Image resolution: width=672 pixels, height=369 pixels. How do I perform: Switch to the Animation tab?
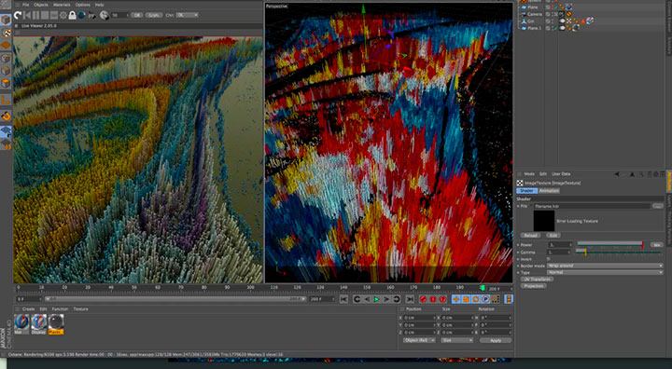pyautogui.click(x=549, y=190)
